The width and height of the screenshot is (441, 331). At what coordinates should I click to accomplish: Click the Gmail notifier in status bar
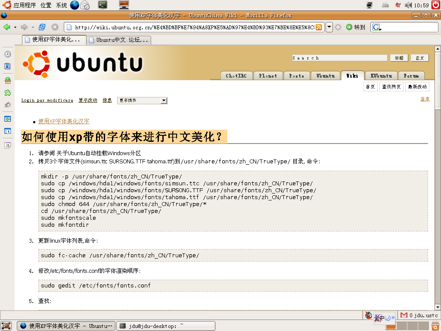pyautogui.click(x=419, y=315)
